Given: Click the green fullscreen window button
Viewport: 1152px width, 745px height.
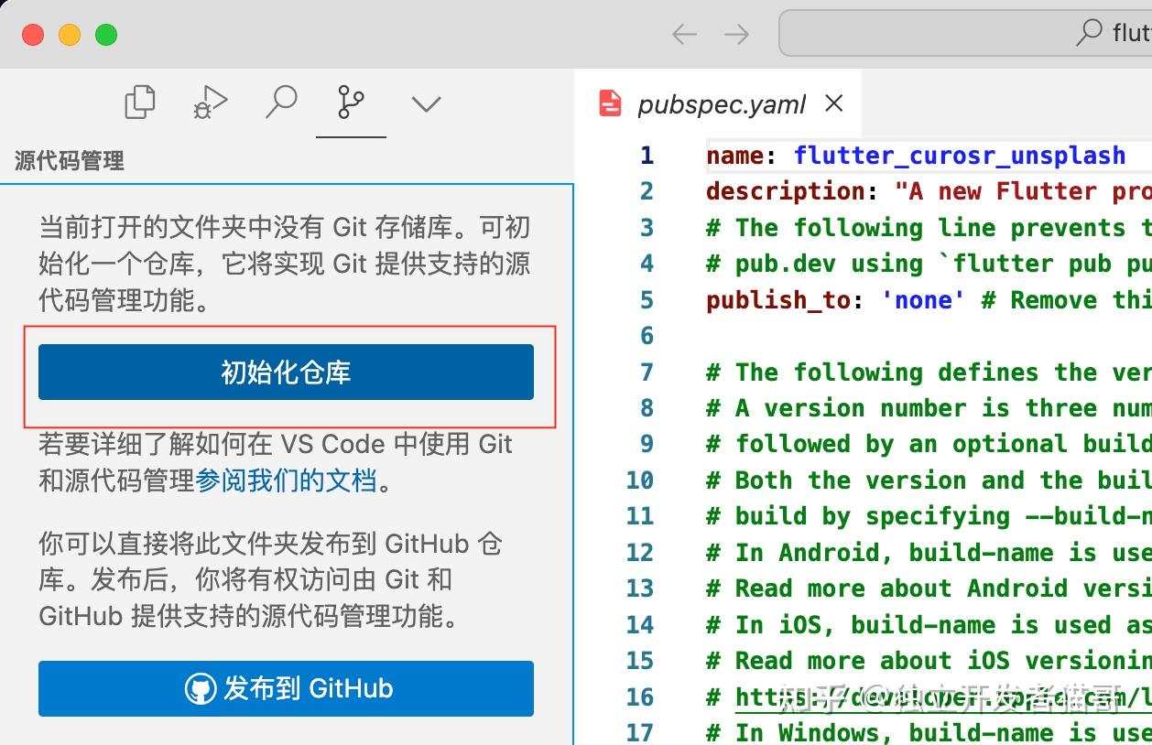Looking at the screenshot, I should pos(106,34).
